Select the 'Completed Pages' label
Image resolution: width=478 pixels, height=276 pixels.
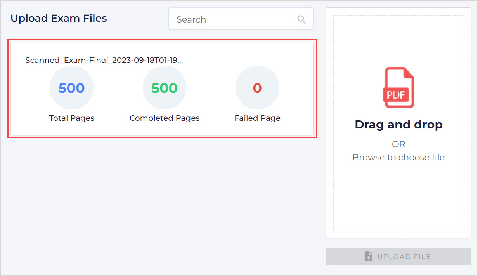pos(165,118)
